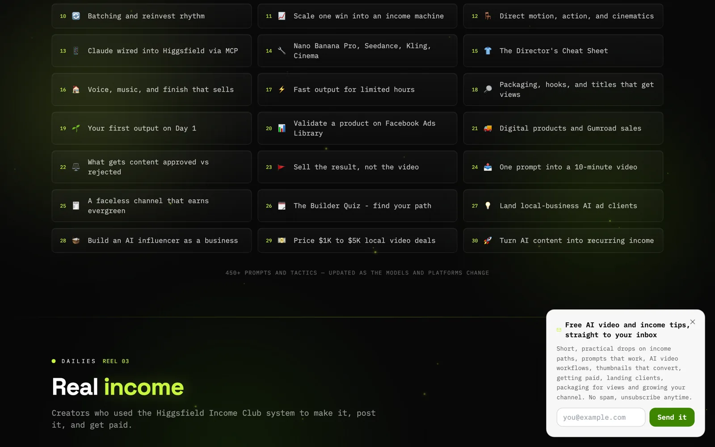715x447 pixels.
Task: Click the light bulb icon beside 'Land local-business'
Action: [x=488, y=206]
